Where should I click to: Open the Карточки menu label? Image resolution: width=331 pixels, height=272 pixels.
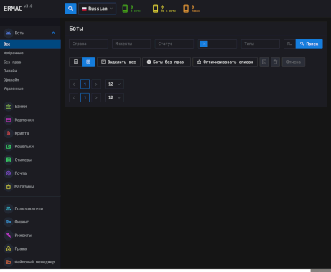tap(24, 120)
